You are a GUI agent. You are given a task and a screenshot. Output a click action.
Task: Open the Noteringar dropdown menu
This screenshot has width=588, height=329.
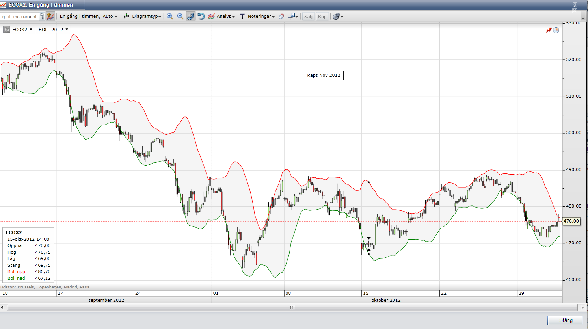tap(261, 16)
